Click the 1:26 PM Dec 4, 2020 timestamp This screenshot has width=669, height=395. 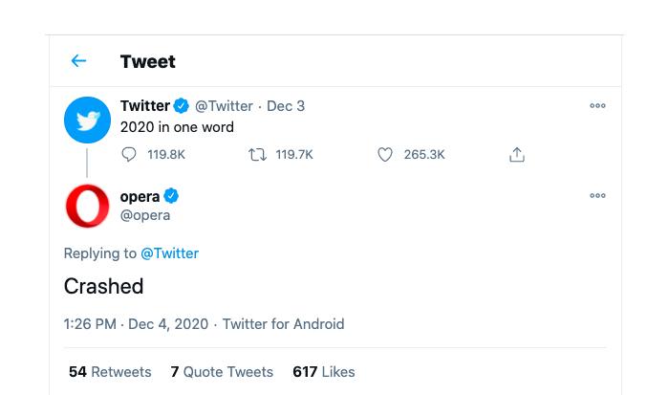point(136,323)
